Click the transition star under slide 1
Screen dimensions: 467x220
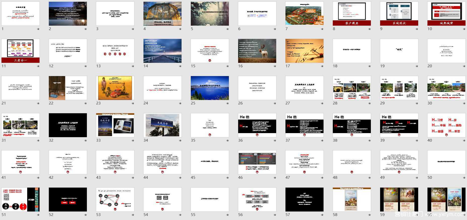38,29
